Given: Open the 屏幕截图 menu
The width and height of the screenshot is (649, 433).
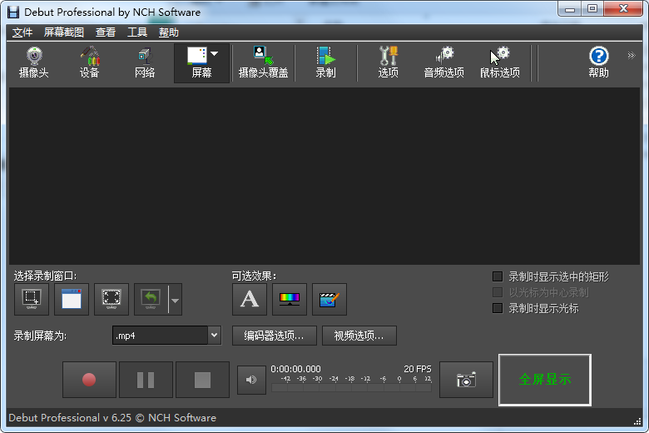Looking at the screenshot, I should point(64,32).
